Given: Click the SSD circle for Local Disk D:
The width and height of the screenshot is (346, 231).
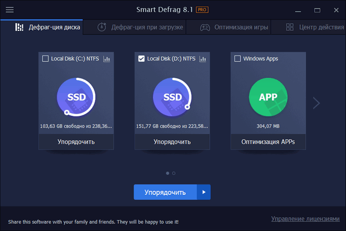Looking at the screenshot, I should (x=172, y=97).
